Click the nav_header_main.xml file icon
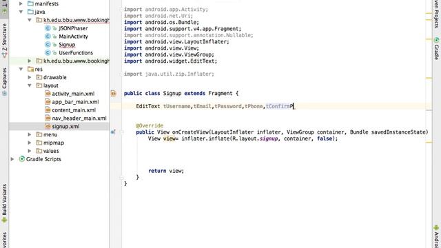441x248 pixels. click(48, 118)
